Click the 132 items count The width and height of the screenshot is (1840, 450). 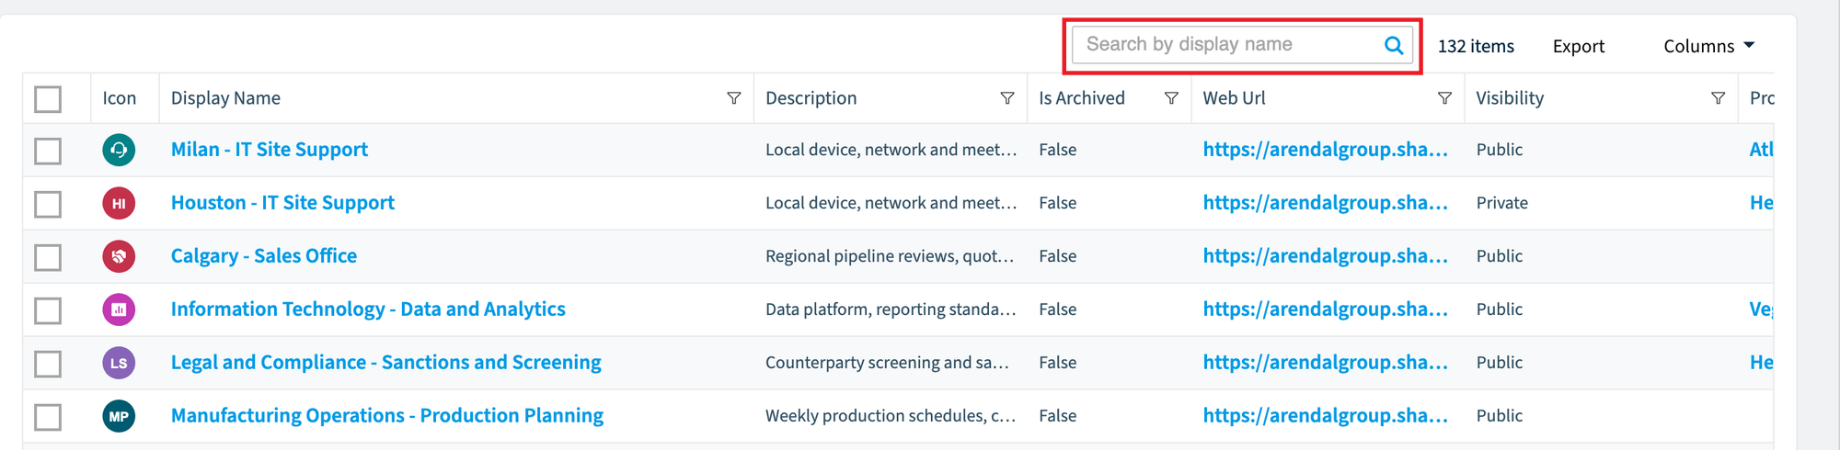1476,46
